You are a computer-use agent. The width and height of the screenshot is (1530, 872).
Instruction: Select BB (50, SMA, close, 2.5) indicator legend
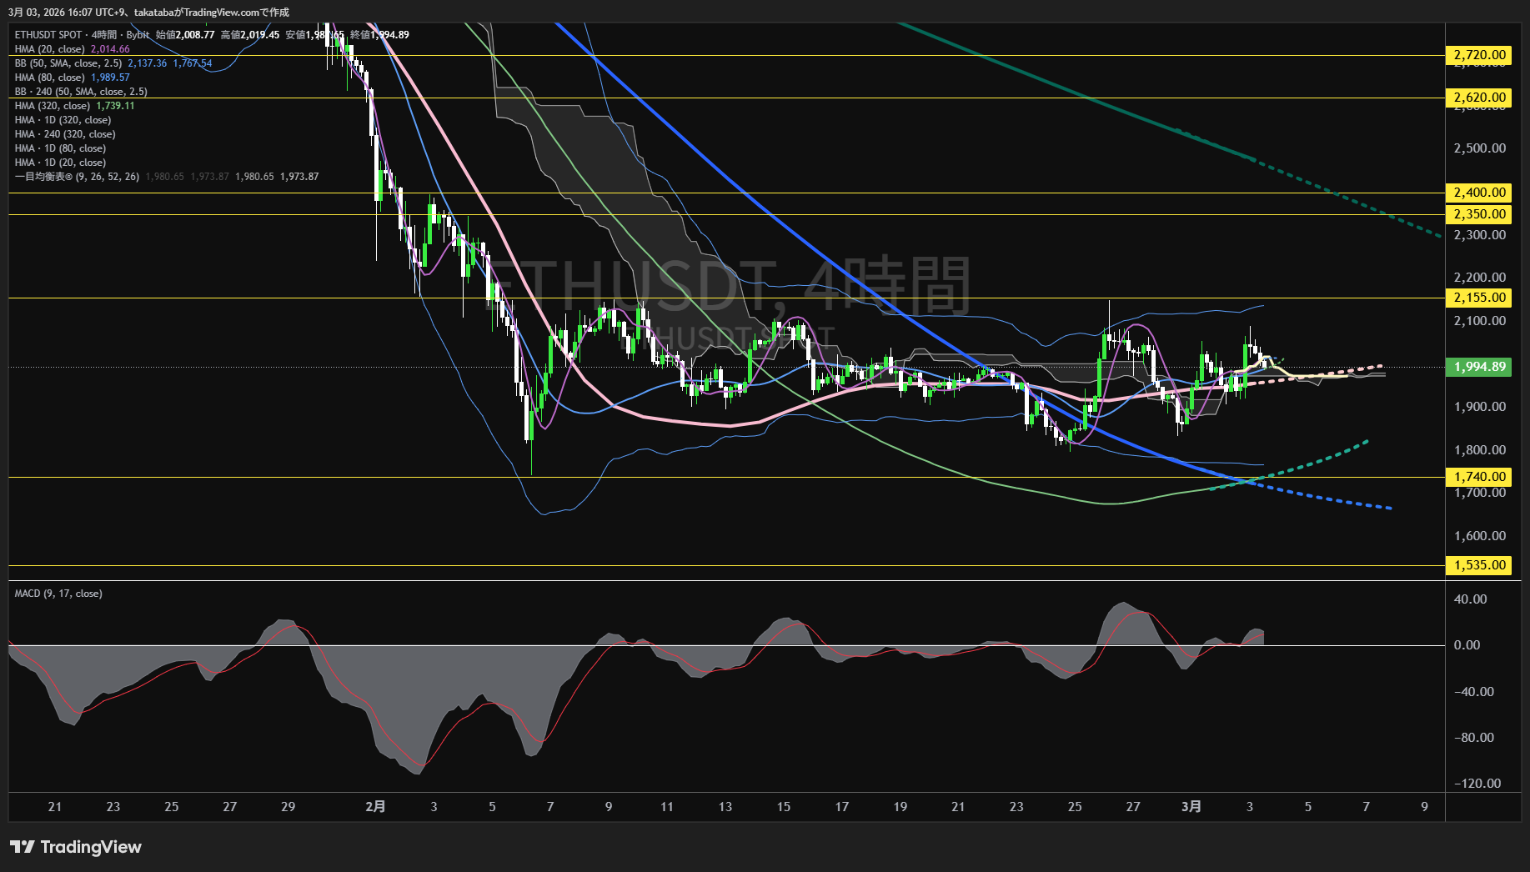tap(68, 63)
